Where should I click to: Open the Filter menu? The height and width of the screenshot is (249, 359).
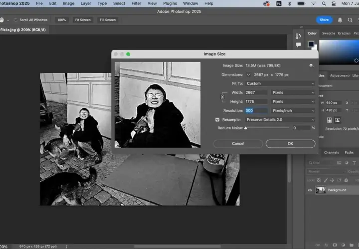[x=136, y=3]
